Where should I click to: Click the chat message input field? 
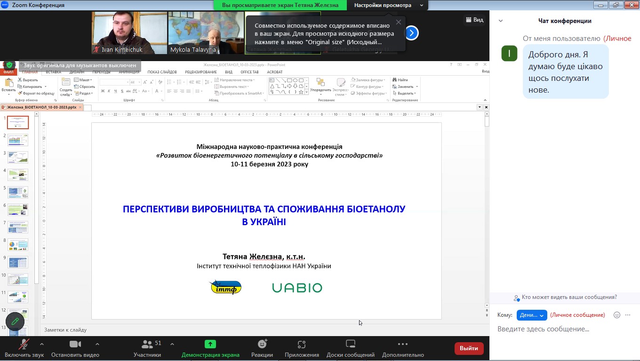565,329
